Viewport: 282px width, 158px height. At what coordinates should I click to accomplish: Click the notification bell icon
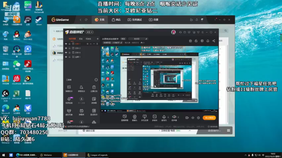[208, 41]
